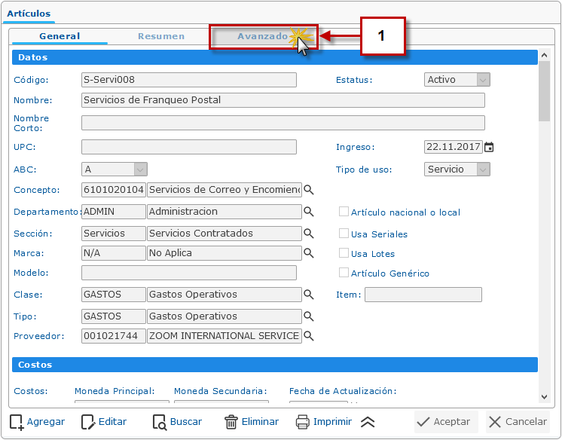562x440 pixels.
Task: Click the vertical scrollbar thumb
Action: point(544,89)
